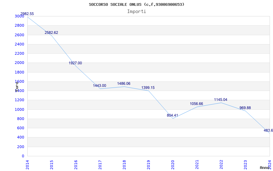Select the 2000 y-axis value
Viewport: 273px width, 171px height.
pos(19,63)
